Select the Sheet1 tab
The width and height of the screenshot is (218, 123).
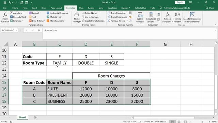click(22, 118)
